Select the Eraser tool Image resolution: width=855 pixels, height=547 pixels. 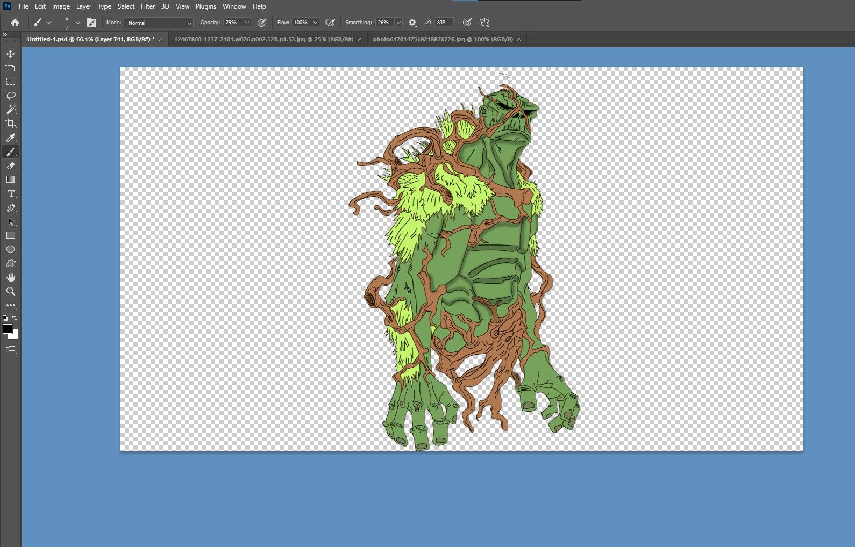(x=10, y=165)
